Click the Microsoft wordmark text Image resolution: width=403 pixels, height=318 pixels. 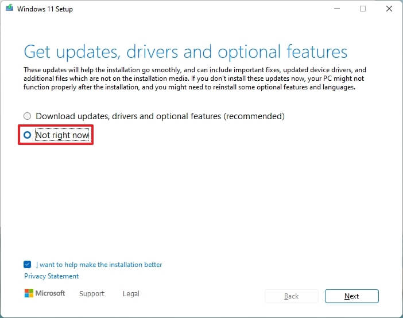tap(52, 293)
